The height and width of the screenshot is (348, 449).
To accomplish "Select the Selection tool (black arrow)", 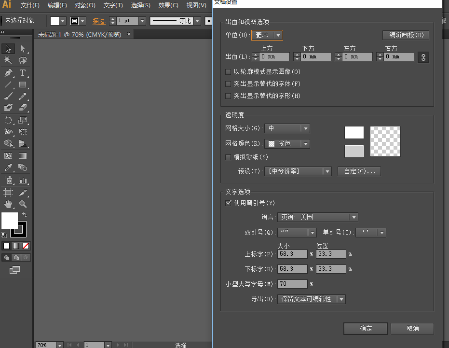I will (8, 49).
